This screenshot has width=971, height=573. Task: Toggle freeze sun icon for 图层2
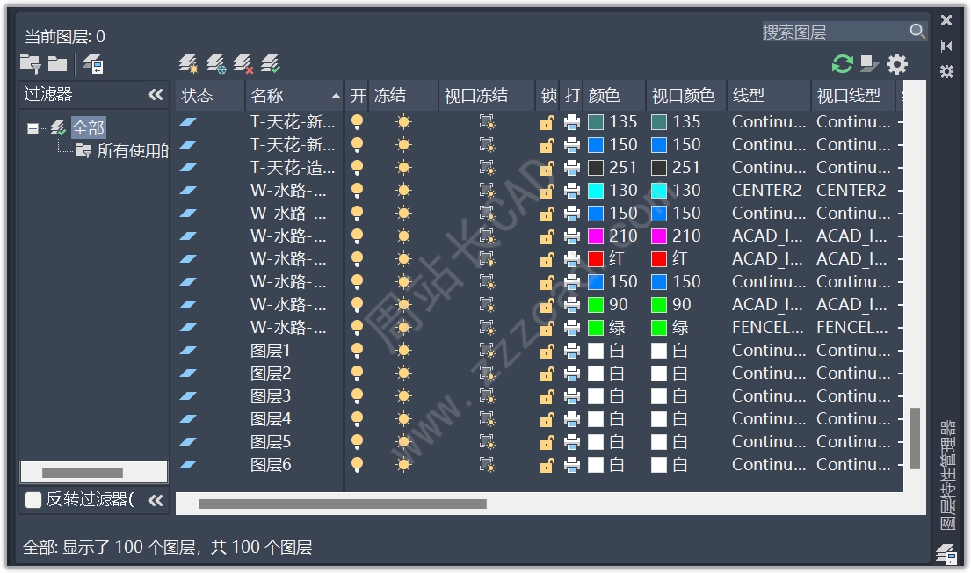pyautogui.click(x=403, y=374)
